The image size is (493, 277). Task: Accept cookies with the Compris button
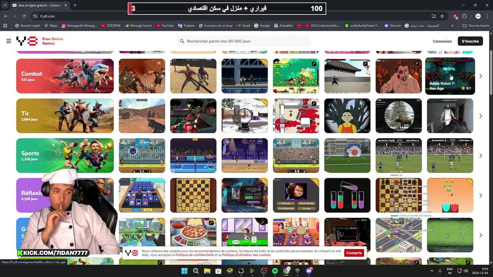(354, 253)
